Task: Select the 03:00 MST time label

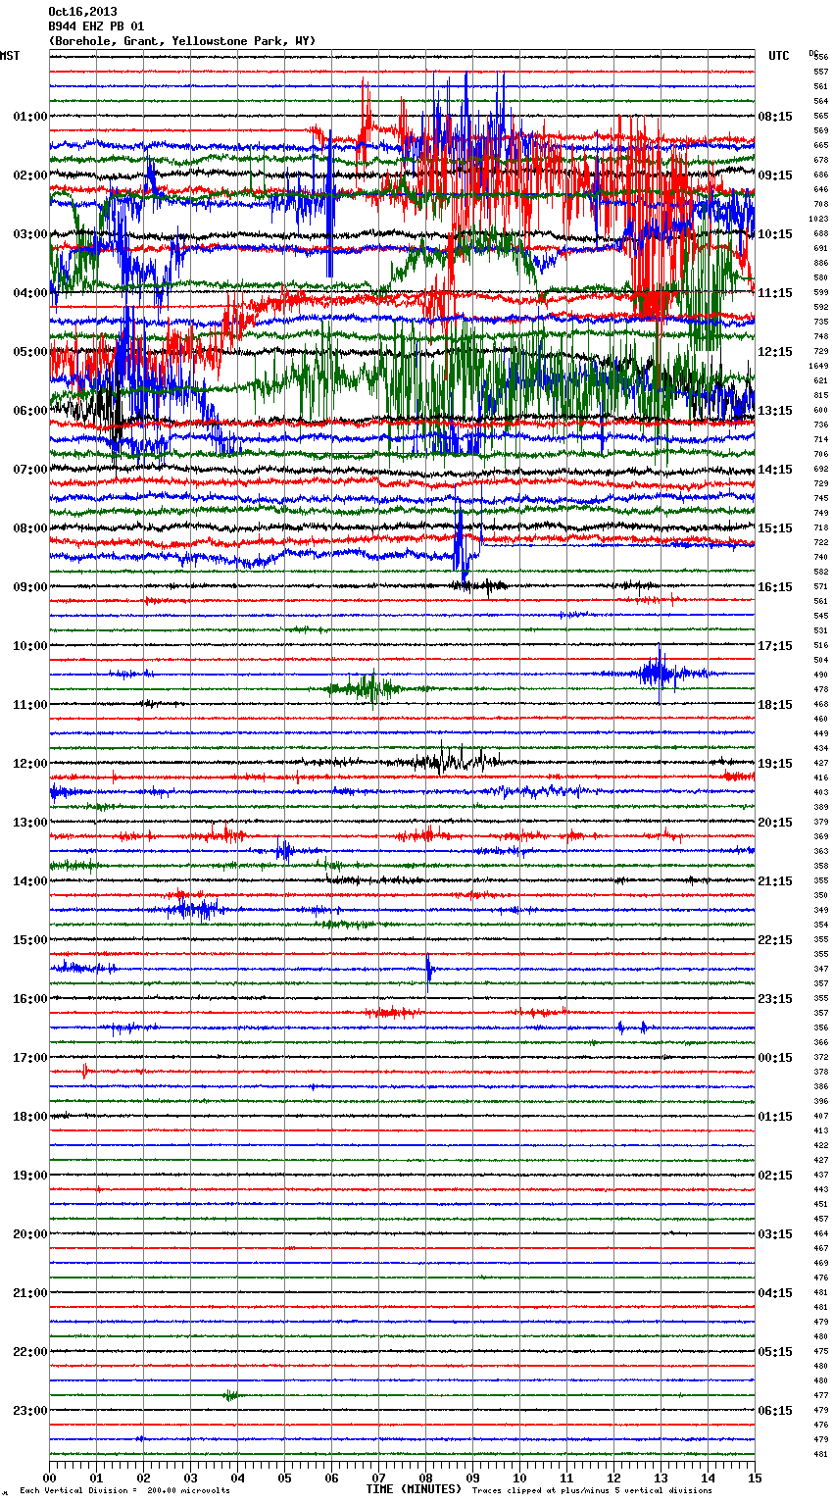Action: (x=30, y=234)
